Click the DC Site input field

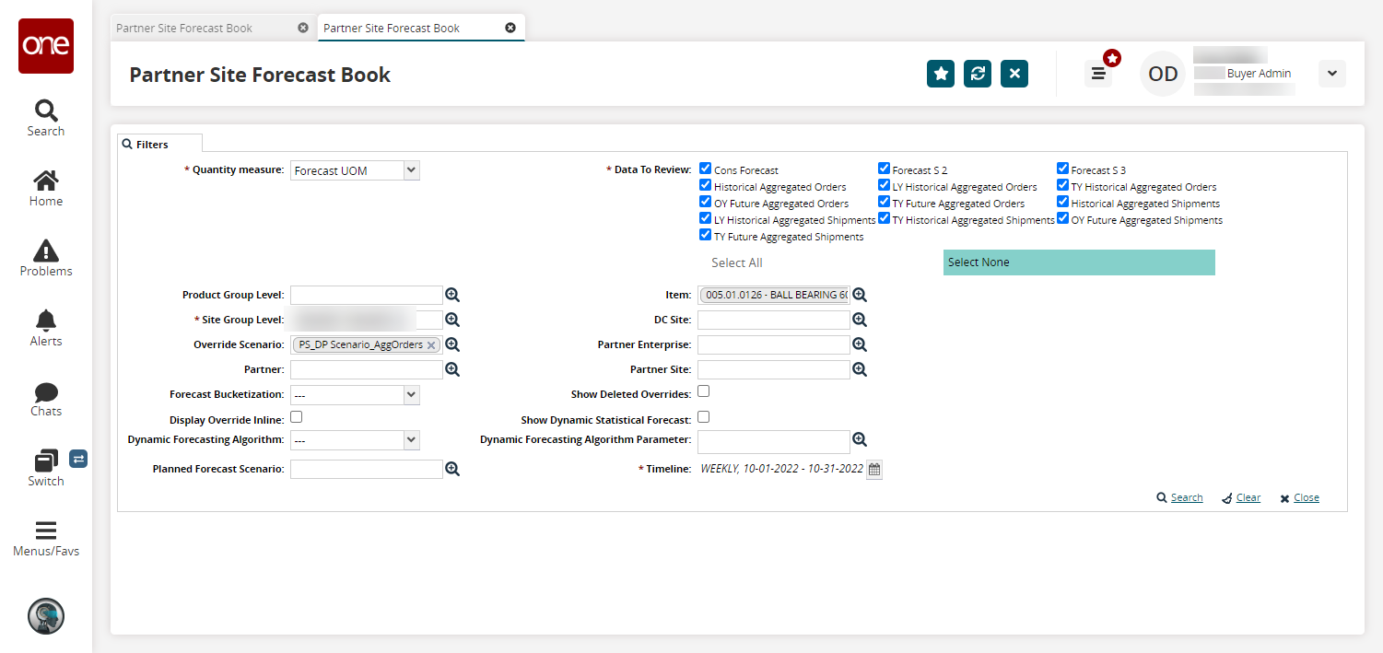coord(773,320)
